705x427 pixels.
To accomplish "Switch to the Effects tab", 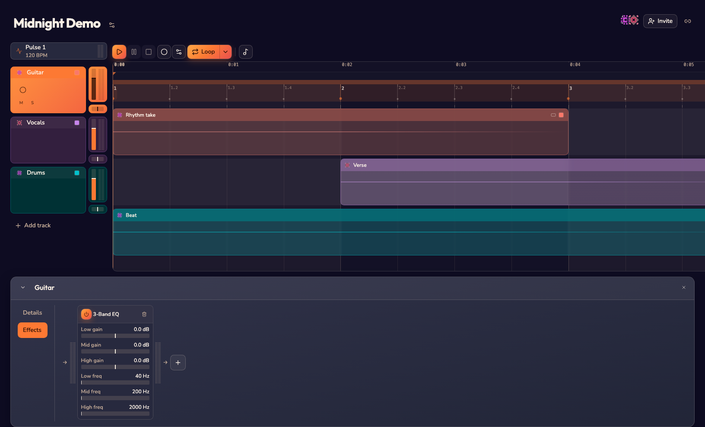I will pos(32,330).
